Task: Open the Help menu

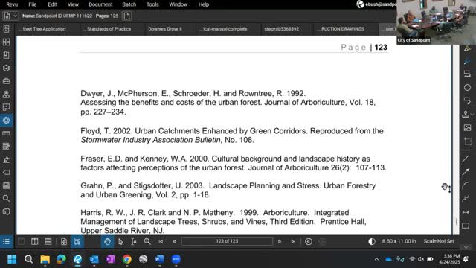Action: click(203, 4)
